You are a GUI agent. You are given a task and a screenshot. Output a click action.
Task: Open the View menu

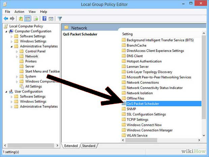pos(32,11)
